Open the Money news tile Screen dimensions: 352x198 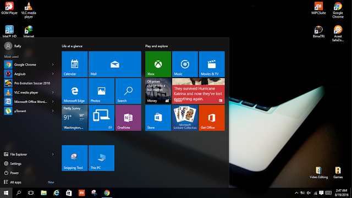(x=158, y=91)
